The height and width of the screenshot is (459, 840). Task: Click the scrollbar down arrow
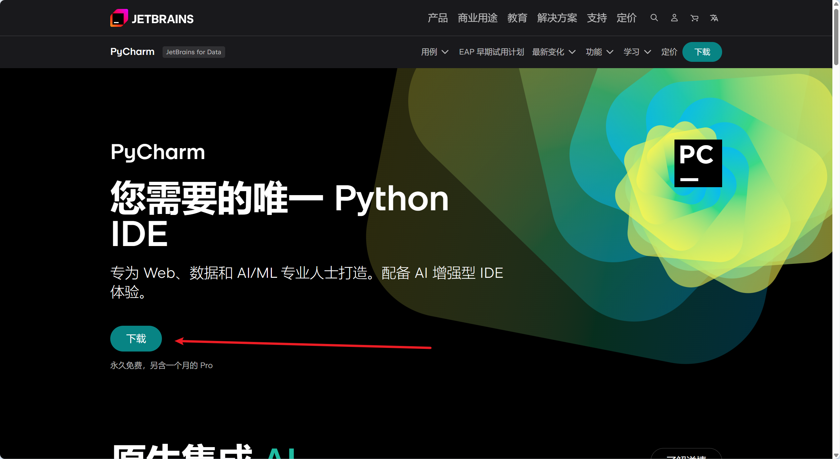coord(836,455)
